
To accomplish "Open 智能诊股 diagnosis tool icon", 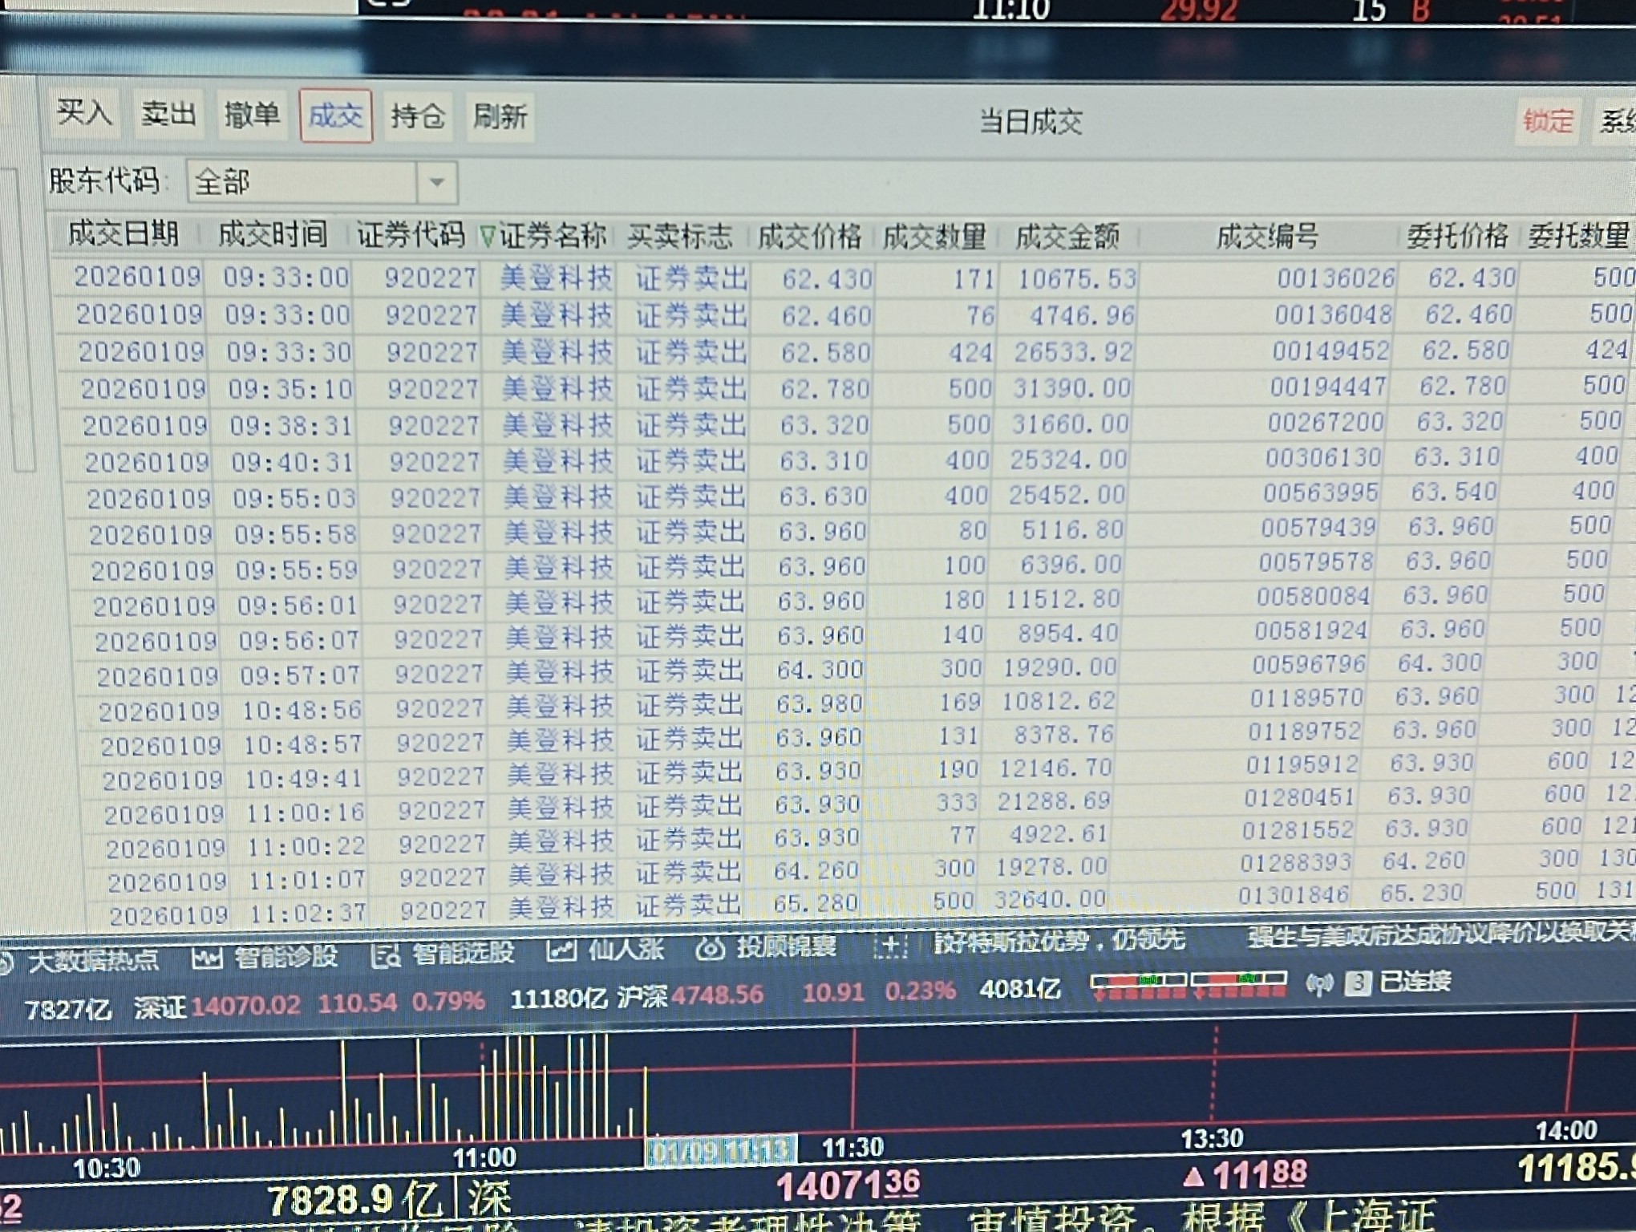I will pyautogui.click(x=207, y=958).
